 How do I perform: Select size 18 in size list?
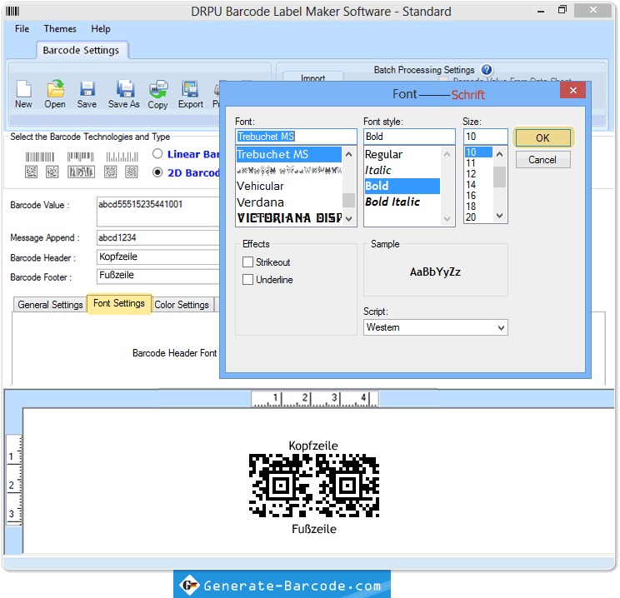pyautogui.click(x=478, y=207)
